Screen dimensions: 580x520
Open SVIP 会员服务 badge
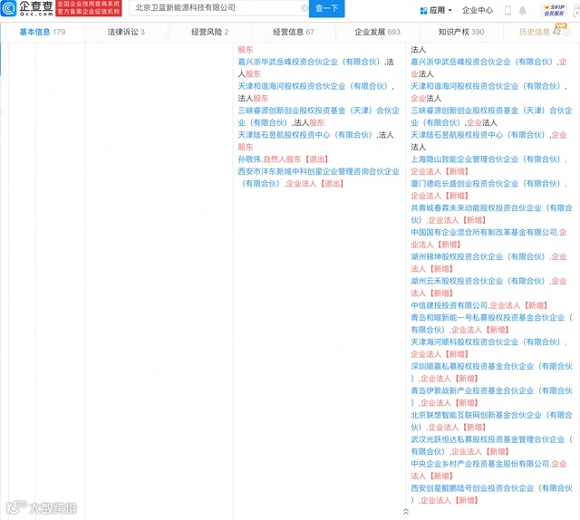coord(554,10)
